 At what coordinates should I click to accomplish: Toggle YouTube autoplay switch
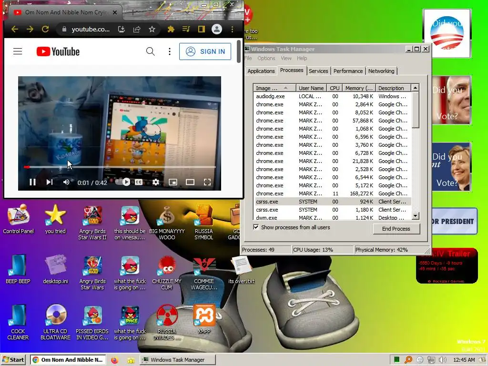coord(123,182)
